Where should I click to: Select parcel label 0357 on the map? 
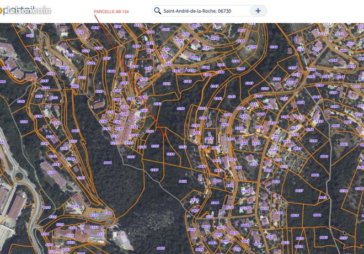point(131,157)
